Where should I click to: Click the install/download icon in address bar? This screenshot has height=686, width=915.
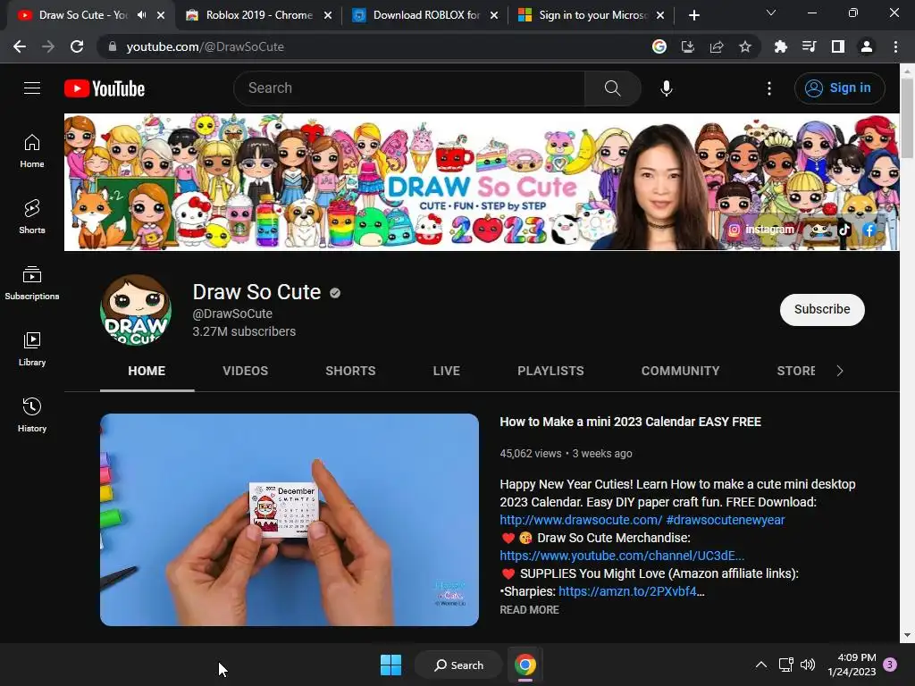click(688, 46)
